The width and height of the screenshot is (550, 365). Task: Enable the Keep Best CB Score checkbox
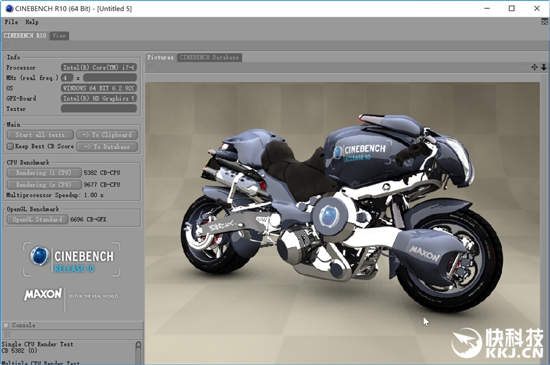(10, 147)
